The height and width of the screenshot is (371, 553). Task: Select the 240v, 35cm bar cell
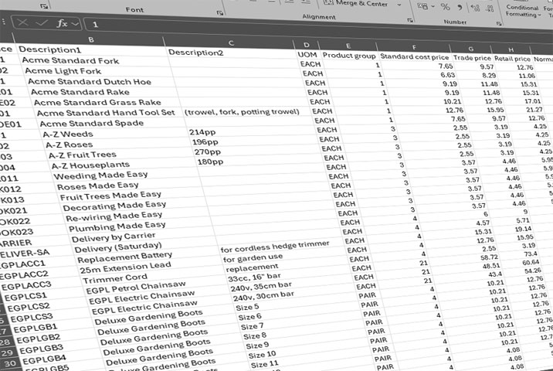pyautogui.click(x=261, y=287)
